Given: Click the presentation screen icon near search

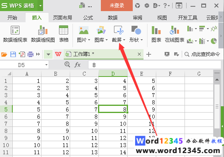Looking at the screenshot, I should tap(167, 54).
